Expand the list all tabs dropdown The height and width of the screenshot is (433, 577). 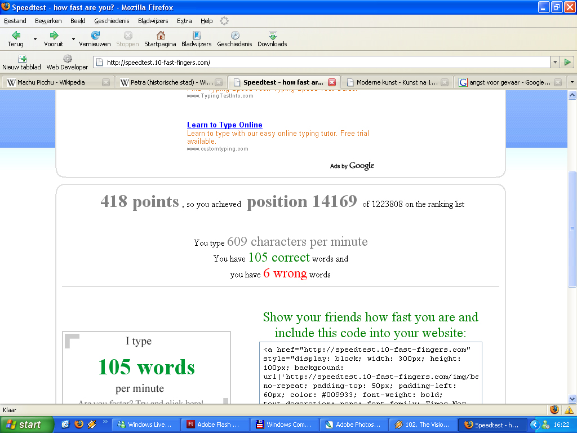tap(572, 82)
